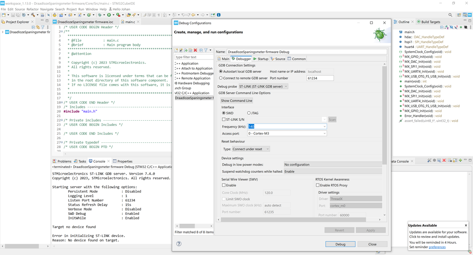
Task: Switch to the Startup tab
Action: [261, 59]
